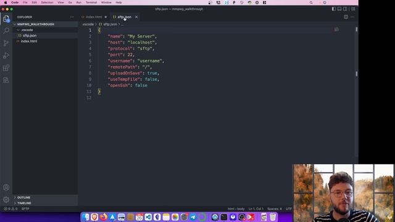Open the Manage gear icon

pyautogui.click(x=6, y=200)
